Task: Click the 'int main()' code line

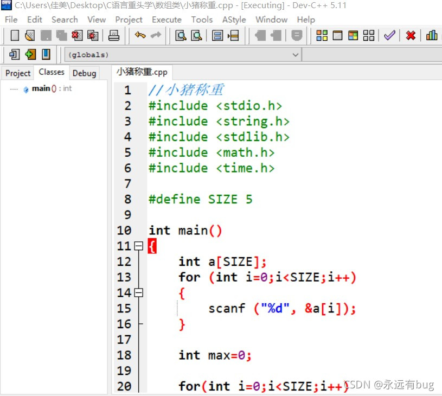Action: point(185,231)
